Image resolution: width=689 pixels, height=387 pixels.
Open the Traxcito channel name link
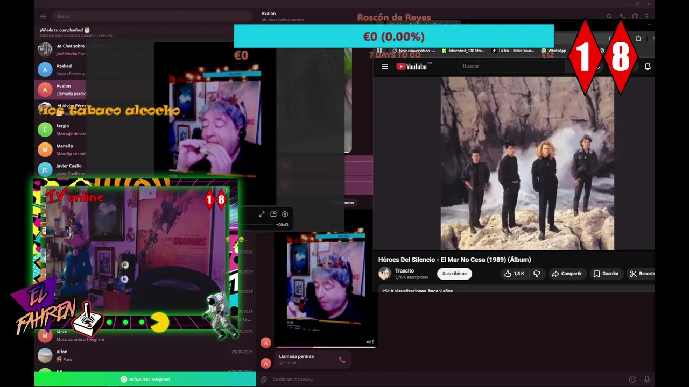[x=404, y=271]
